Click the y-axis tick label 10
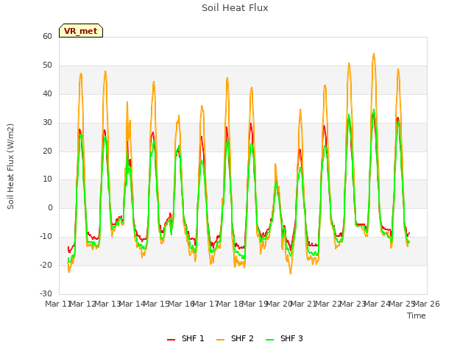The height and width of the screenshot is (353, 471). (x=47, y=179)
